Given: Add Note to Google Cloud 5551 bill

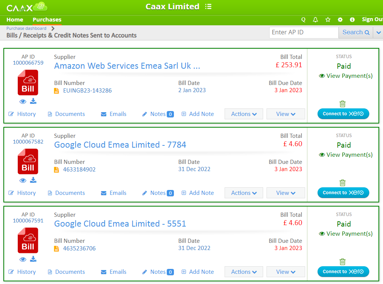Looking at the screenshot, I should (x=198, y=272).
